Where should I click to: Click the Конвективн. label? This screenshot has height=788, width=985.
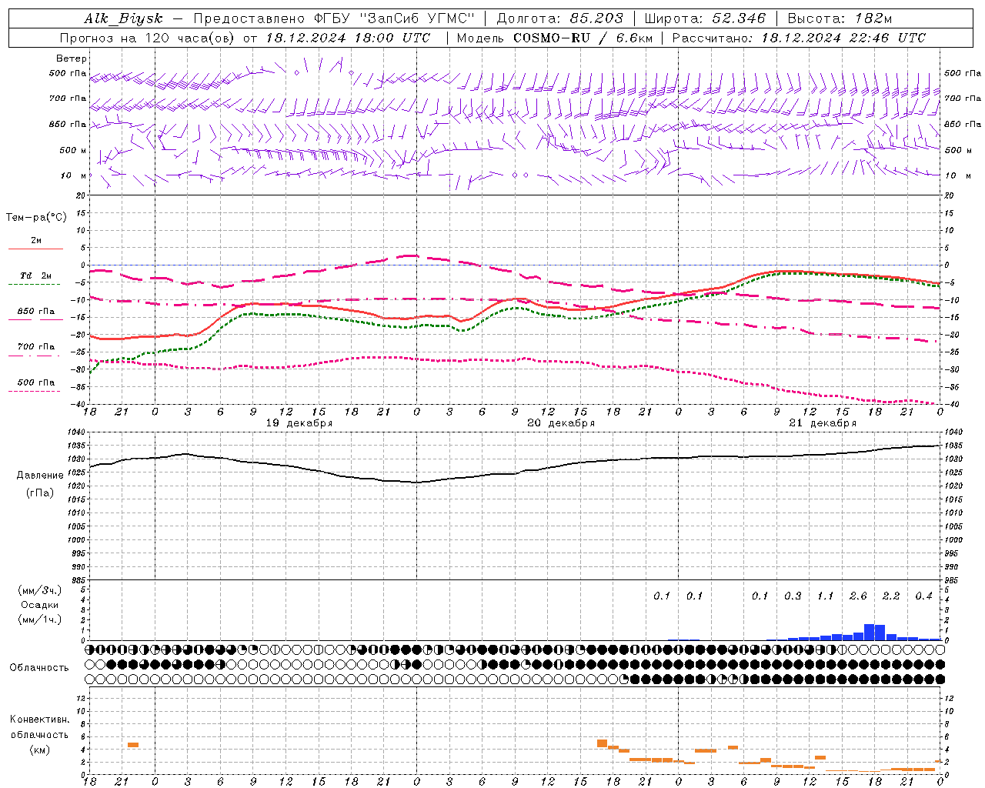tap(39, 720)
